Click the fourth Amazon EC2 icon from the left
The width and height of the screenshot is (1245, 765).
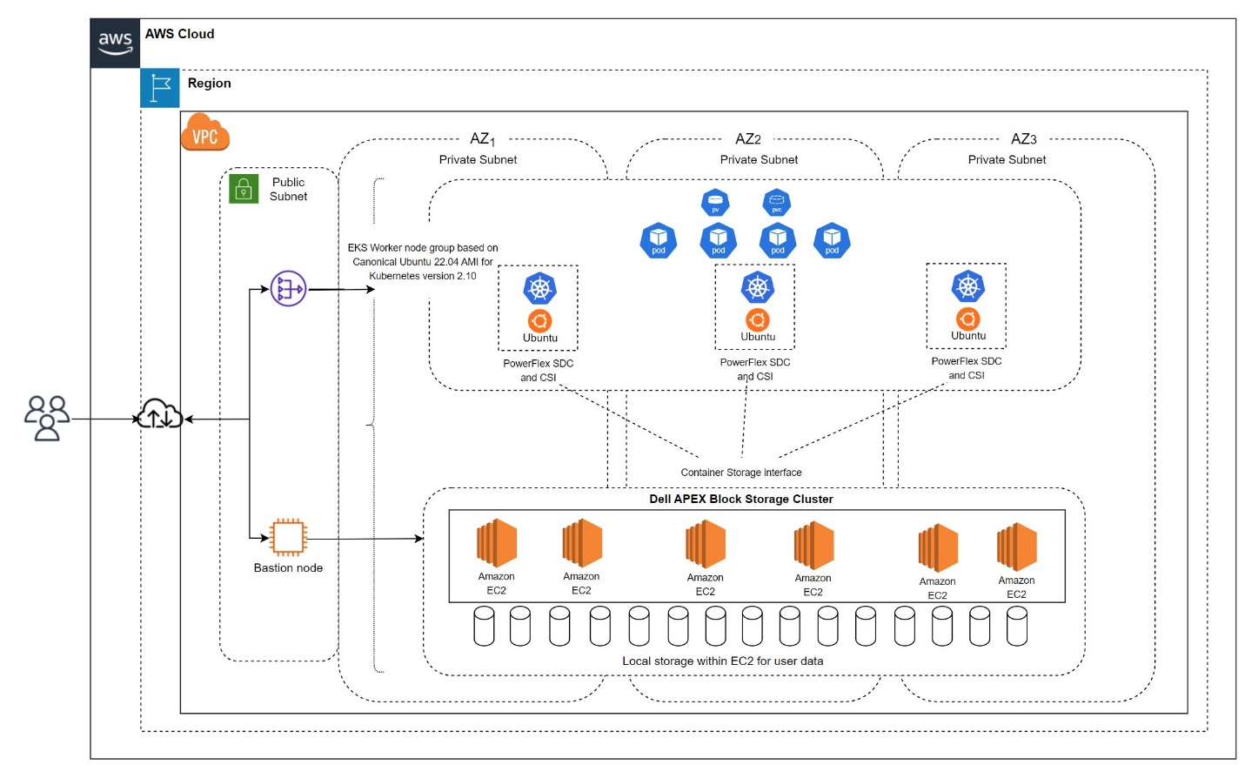[813, 545]
